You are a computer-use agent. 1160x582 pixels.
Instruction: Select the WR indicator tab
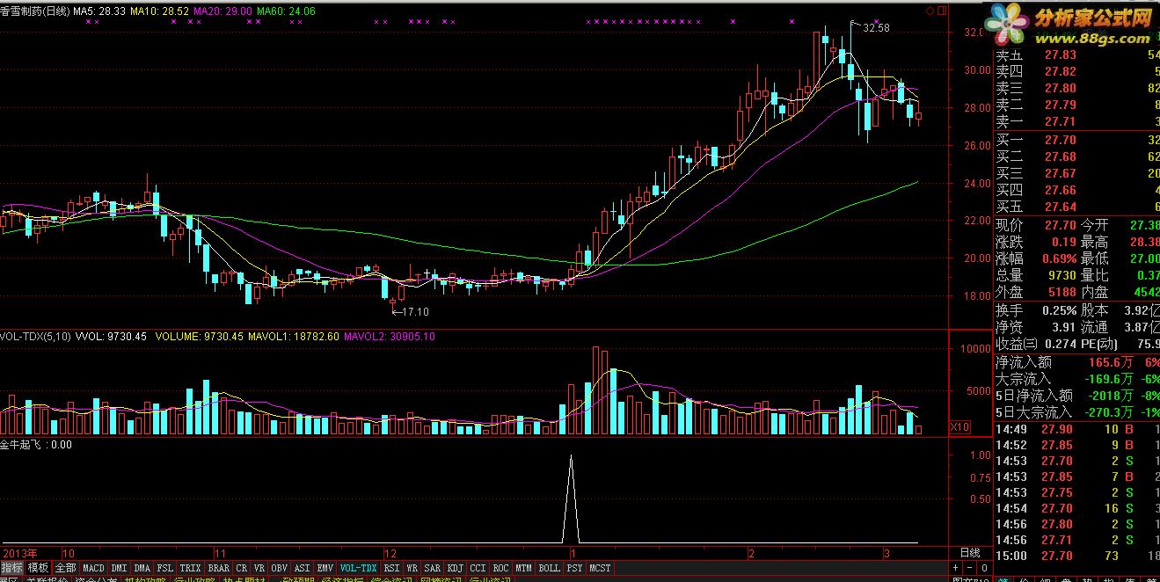pyautogui.click(x=412, y=568)
